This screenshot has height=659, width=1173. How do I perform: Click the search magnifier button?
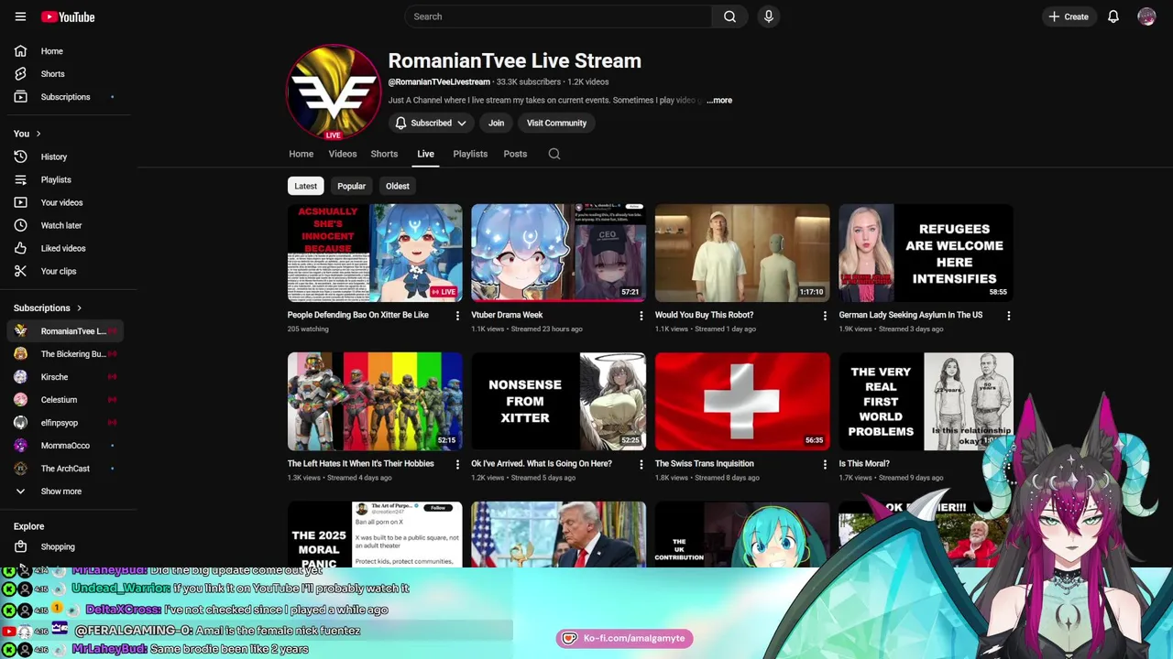click(729, 16)
